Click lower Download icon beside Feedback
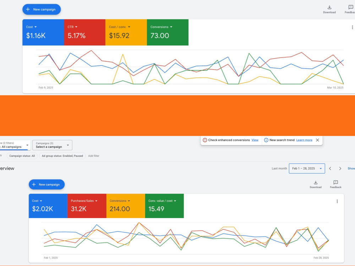 316,183
